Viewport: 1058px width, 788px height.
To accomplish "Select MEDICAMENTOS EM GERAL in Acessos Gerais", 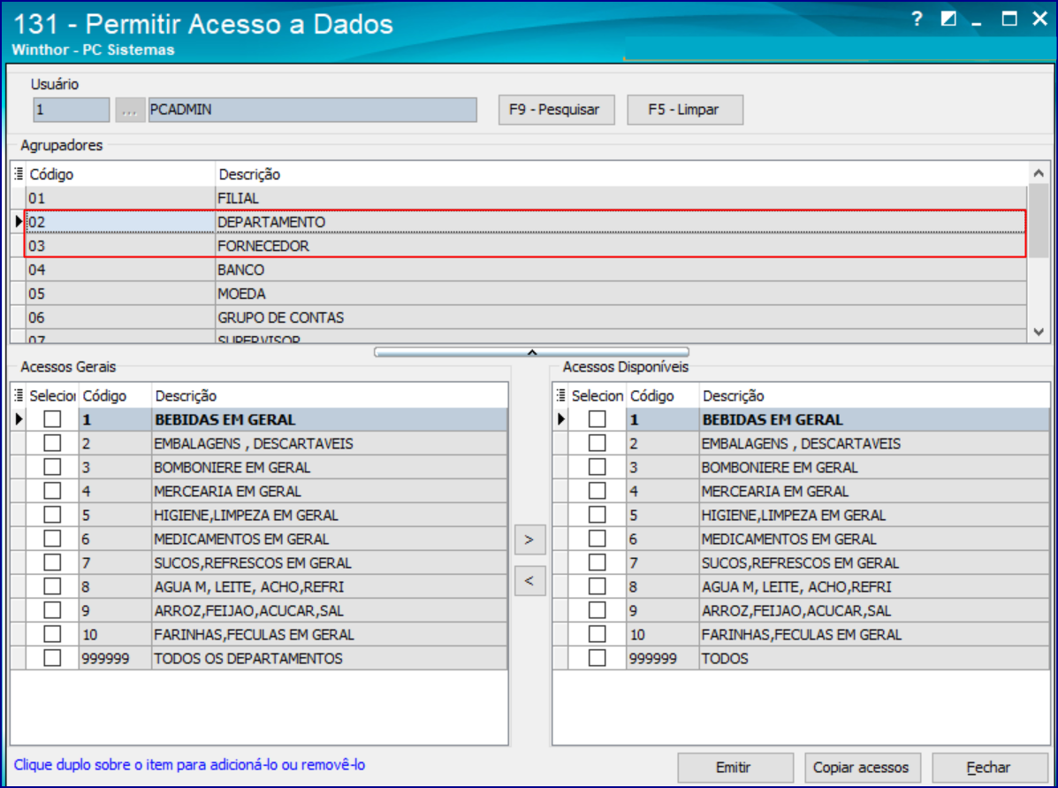I will [x=259, y=539].
